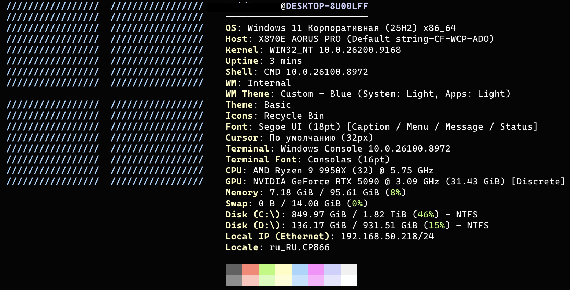570x290 pixels.
Task: Select the 'OS' label
Action: pyautogui.click(x=231, y=28)
